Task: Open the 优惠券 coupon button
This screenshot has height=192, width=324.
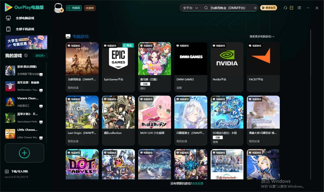Action: pos(90,8)
